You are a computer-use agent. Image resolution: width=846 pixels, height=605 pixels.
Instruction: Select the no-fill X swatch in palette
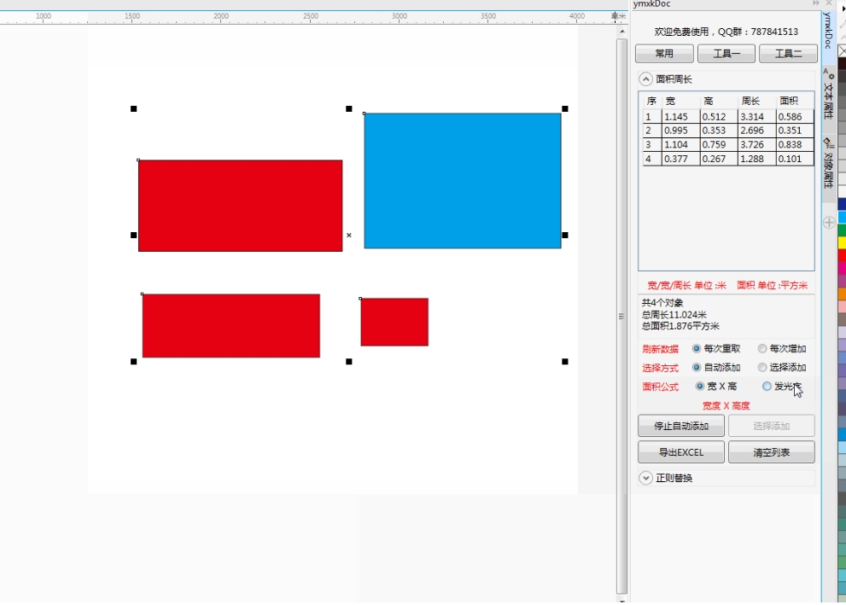click(x=842, y=50)
